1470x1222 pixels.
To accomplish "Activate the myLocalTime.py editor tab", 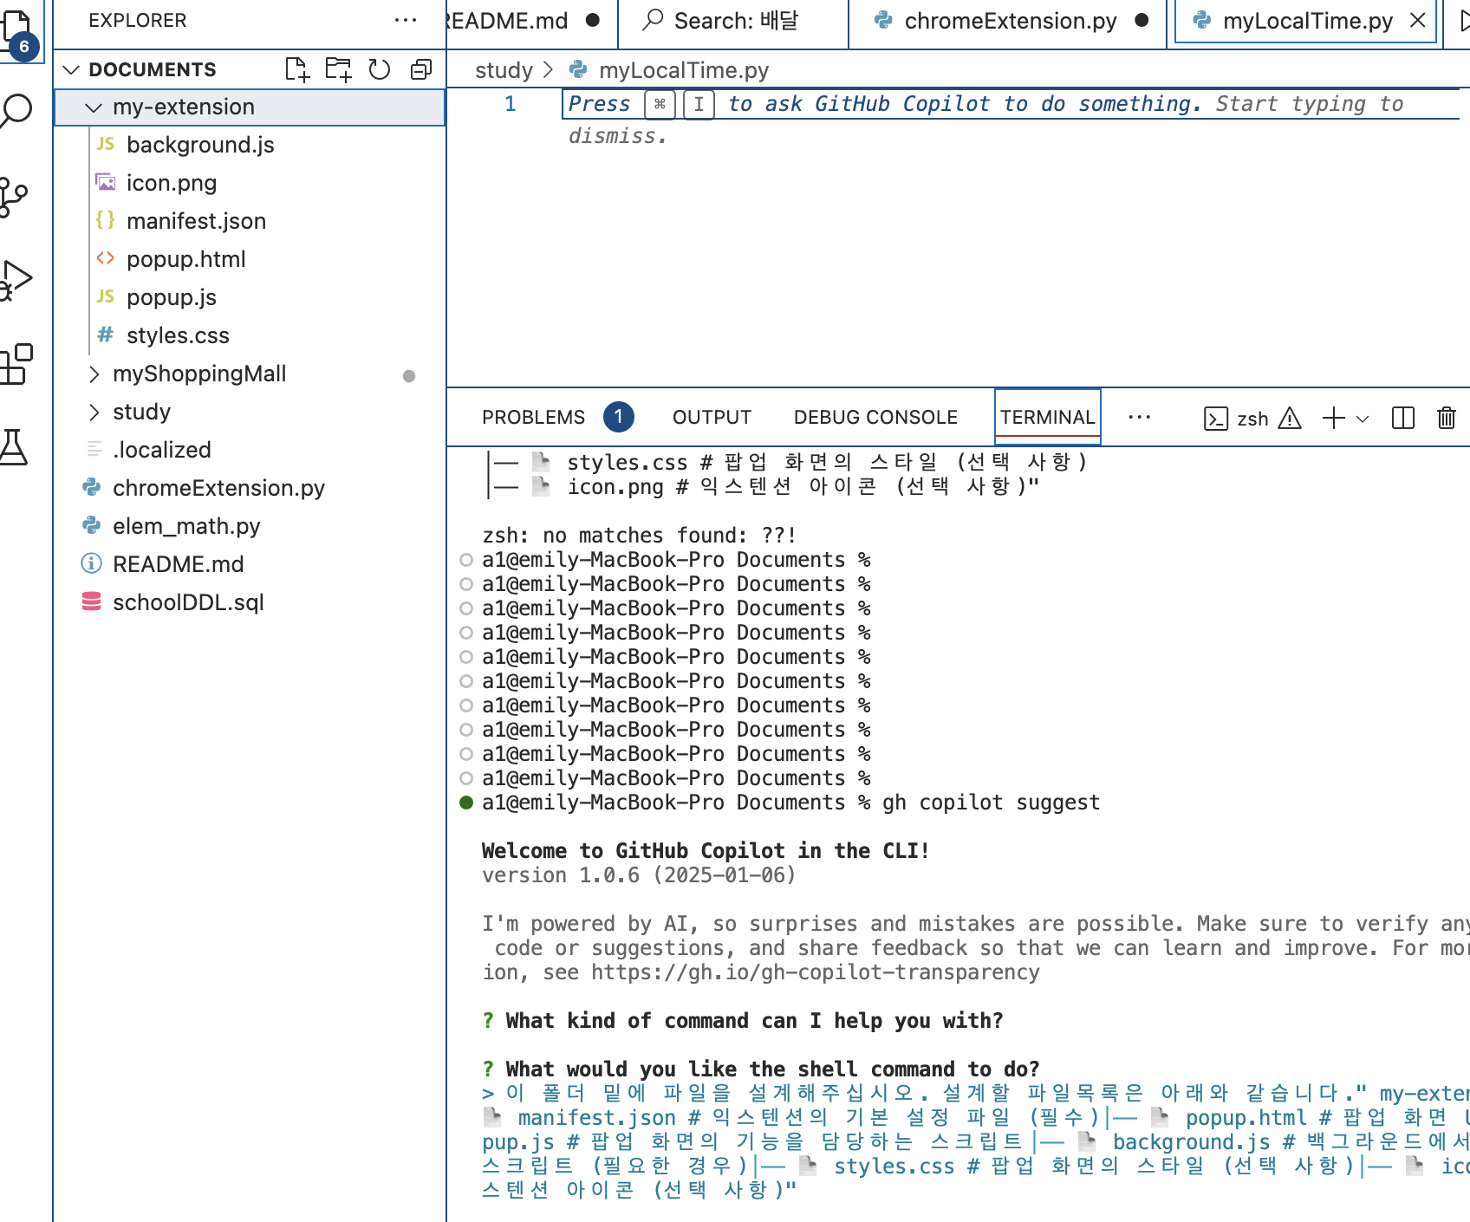I will (x=1307, y=21).
